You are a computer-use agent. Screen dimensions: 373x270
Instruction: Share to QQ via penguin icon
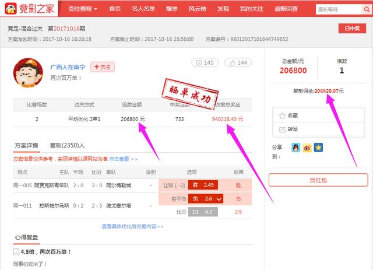(295, 148)
